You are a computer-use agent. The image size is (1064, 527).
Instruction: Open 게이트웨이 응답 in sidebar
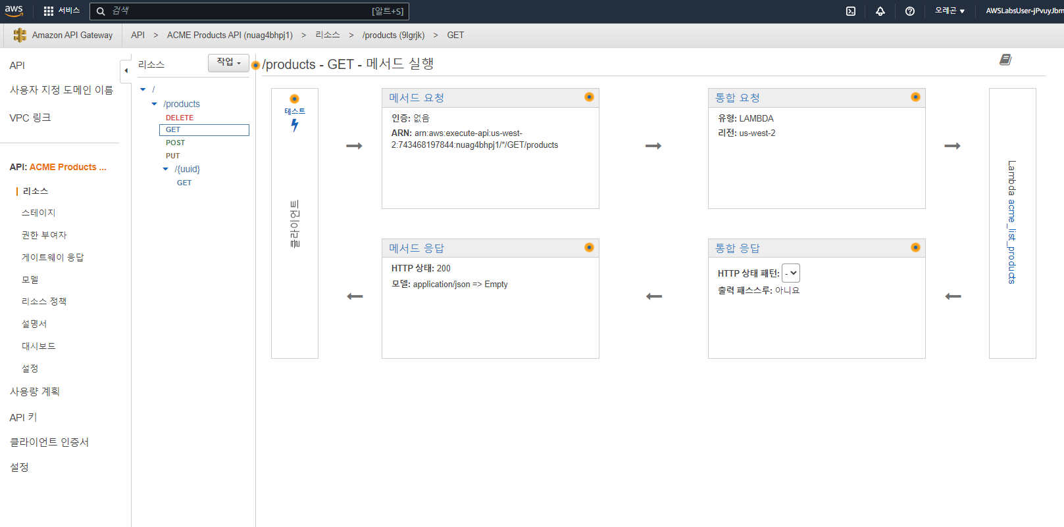click(x=53, y=258)
